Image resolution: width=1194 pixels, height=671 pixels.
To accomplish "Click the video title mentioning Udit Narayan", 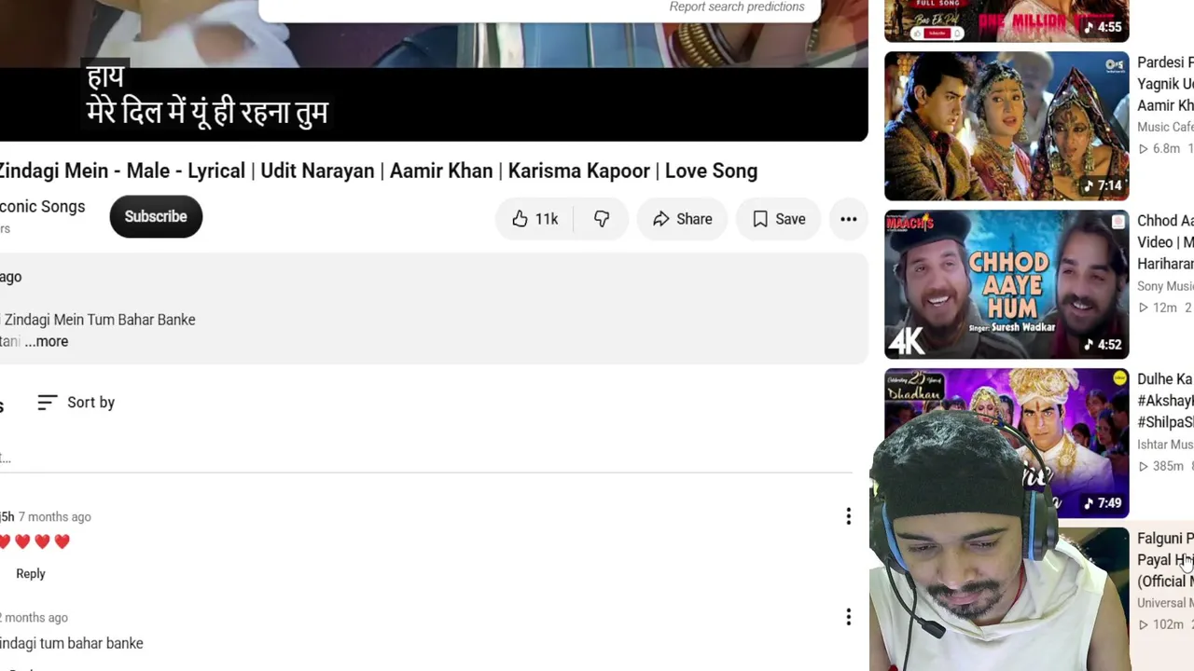I will pos(378,171).
